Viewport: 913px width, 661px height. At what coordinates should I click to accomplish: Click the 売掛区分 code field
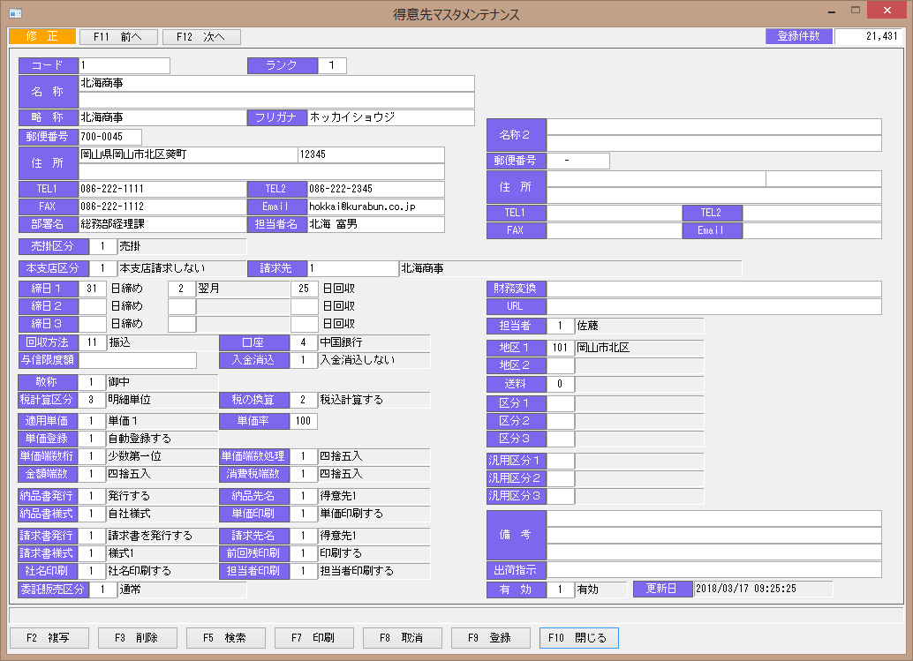coord(103,247)
